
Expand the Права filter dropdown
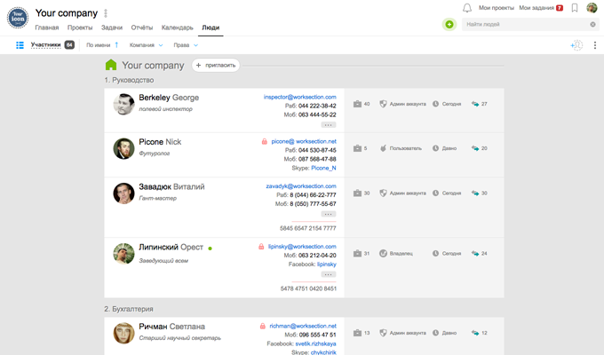point(186,45)
